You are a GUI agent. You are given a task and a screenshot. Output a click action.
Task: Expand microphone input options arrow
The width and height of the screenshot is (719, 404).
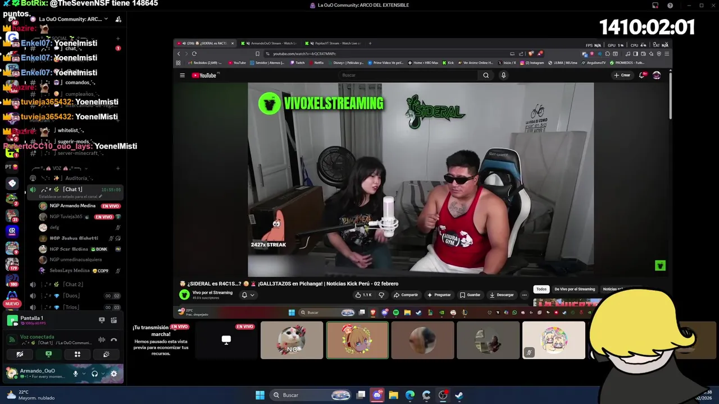pyautogui.click(x=84, y=374)
